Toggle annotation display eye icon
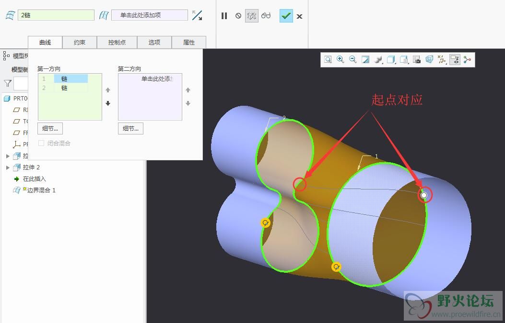The width and height of the screenshot is (505, 323). tap(455, 59)
